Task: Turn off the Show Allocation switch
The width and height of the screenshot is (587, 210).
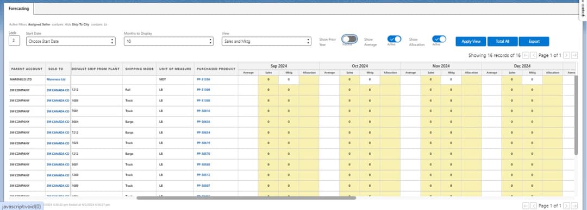Action: click(x=439, y=39)
